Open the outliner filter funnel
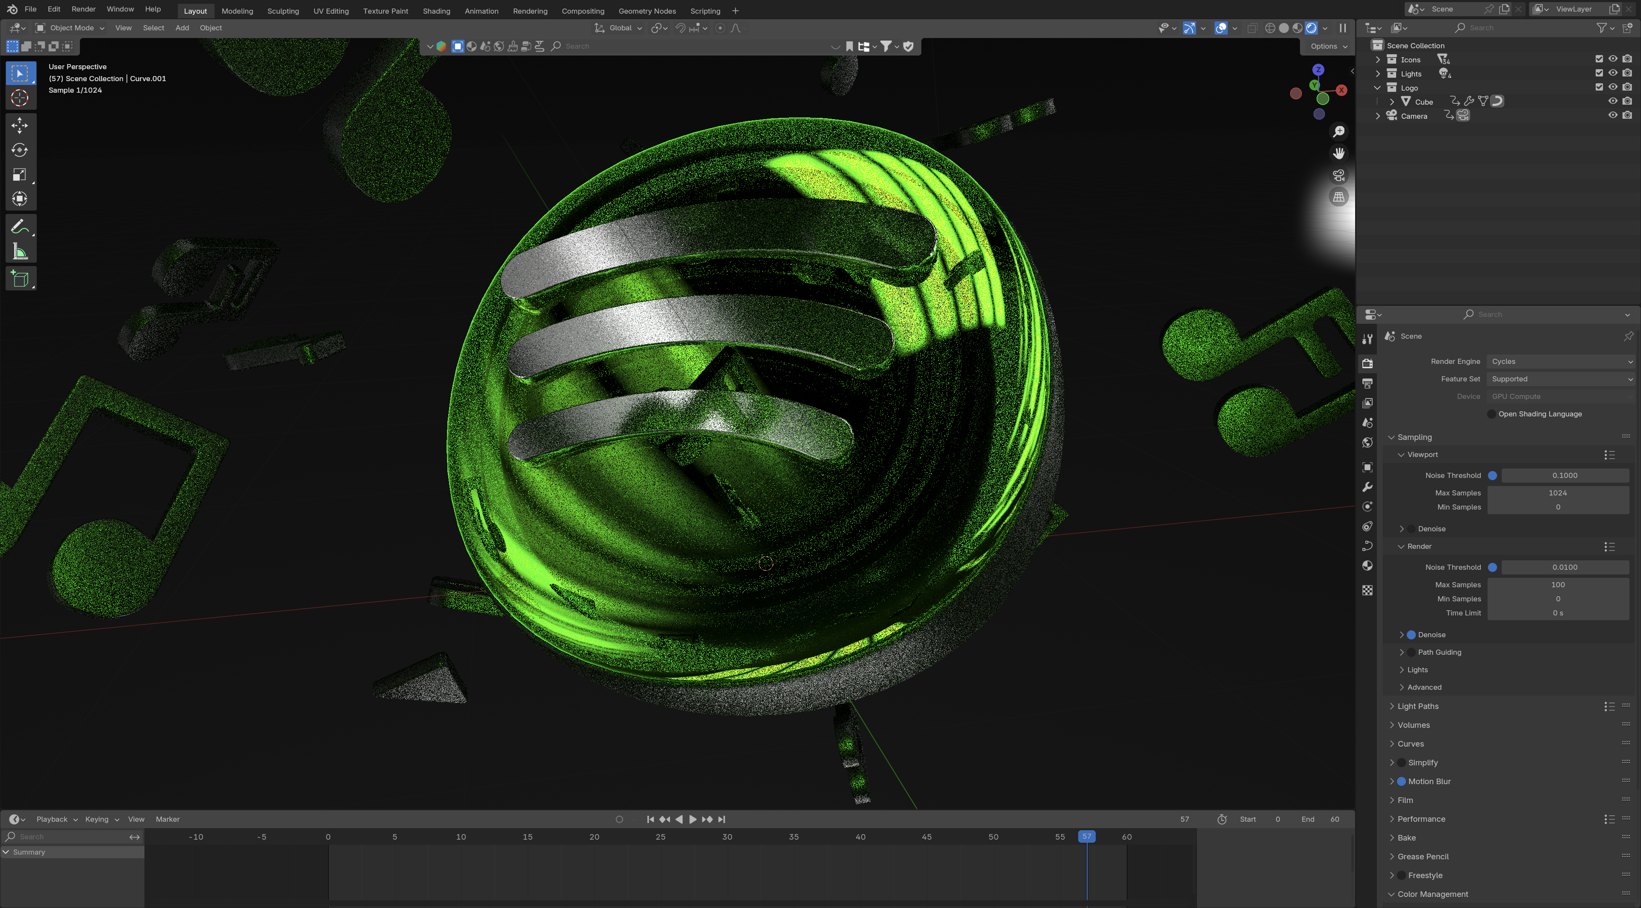1641x908 pixels. (x=1601, y=28)
